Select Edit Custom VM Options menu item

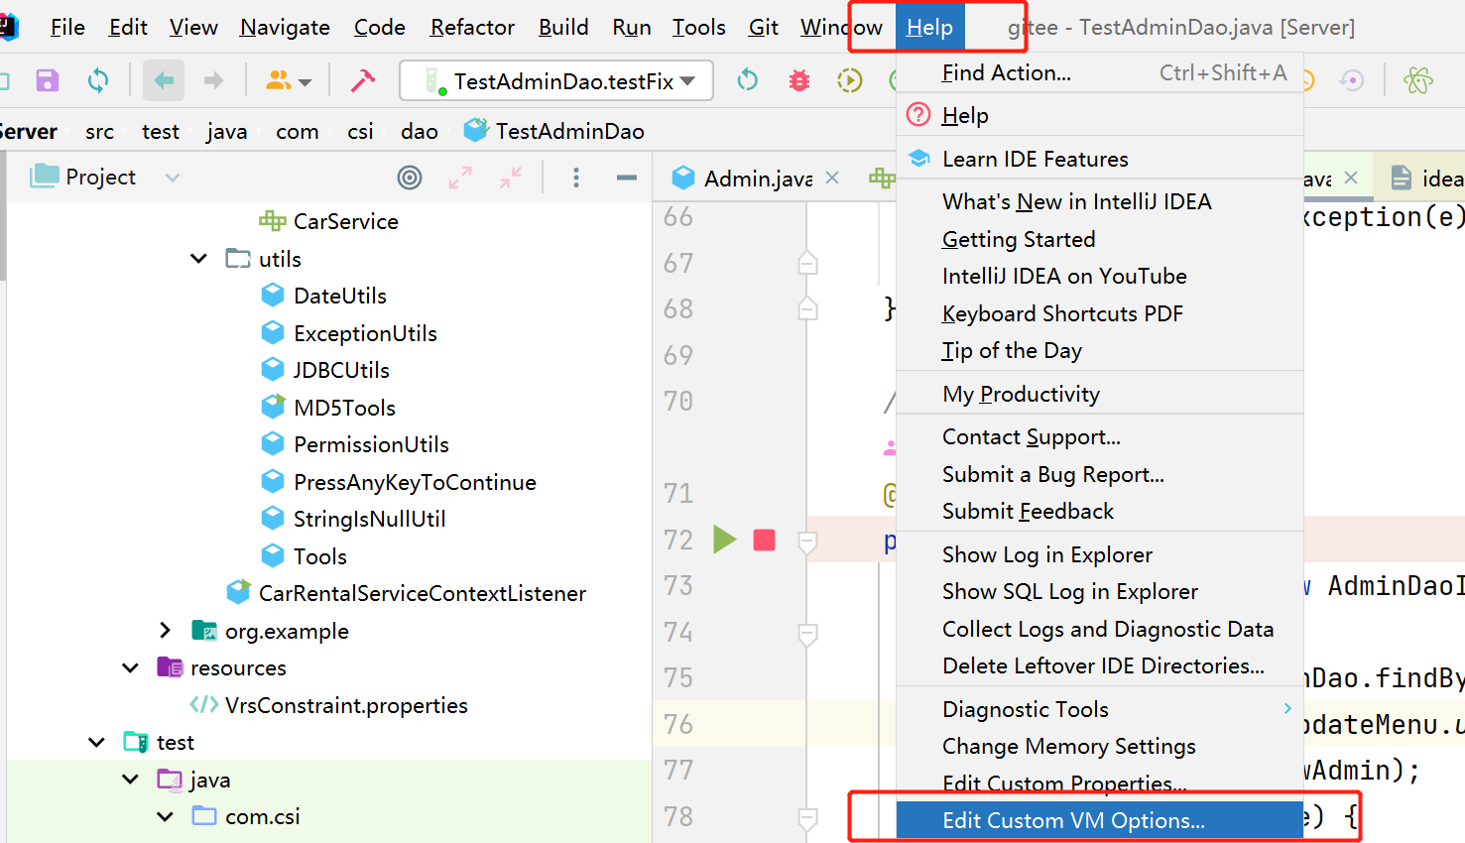[1100, 820]
